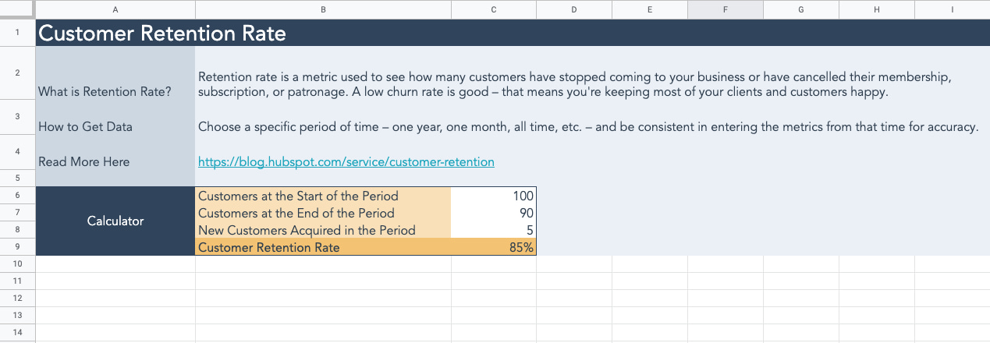Image resolution: width=990 pixels, height=343 pixels.
Task: Select column I header
Action: tap(952, 9)
